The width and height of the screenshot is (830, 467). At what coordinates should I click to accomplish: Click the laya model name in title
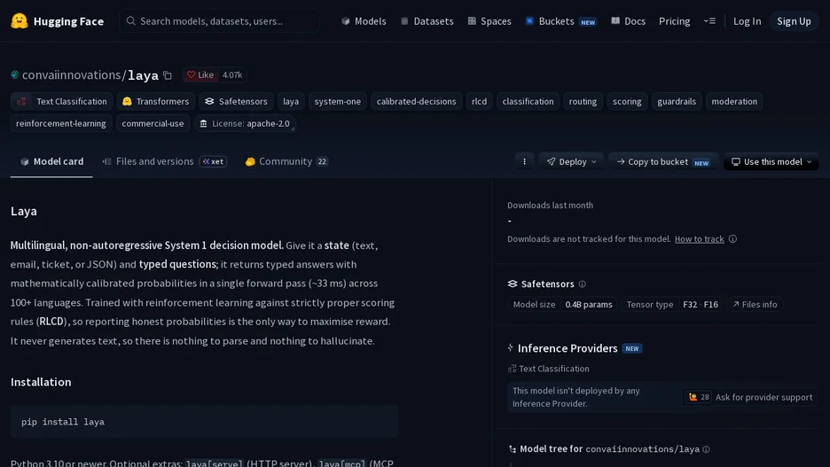pos(143,75)
